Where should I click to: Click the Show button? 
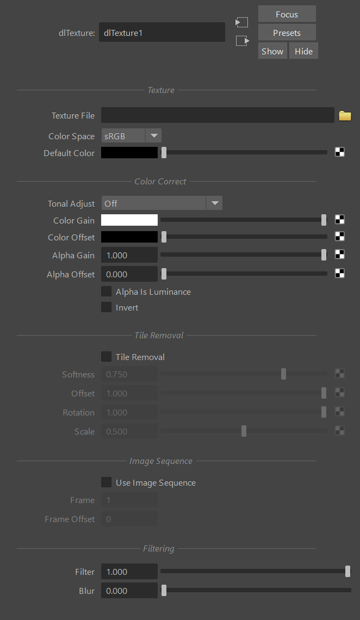pos(272,51)
